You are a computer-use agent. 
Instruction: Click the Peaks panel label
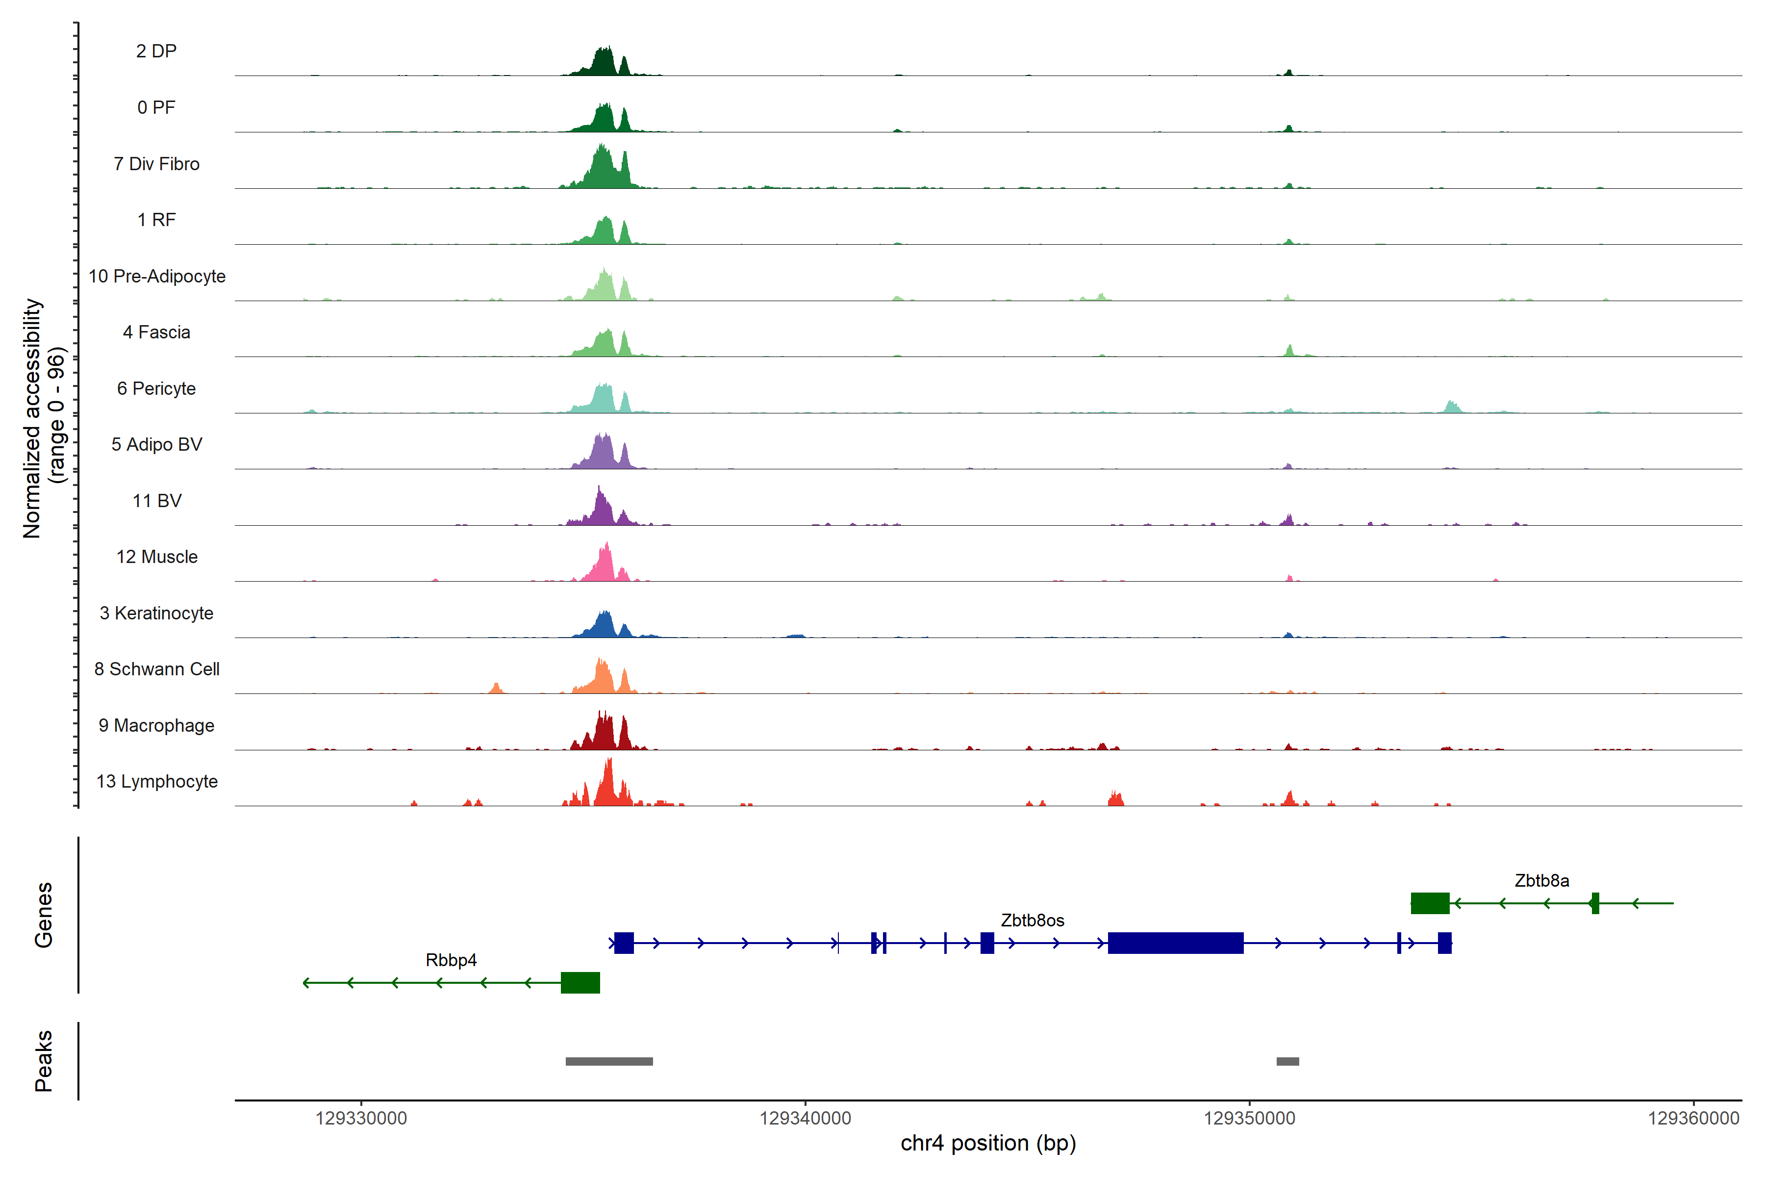(44, 1061)
